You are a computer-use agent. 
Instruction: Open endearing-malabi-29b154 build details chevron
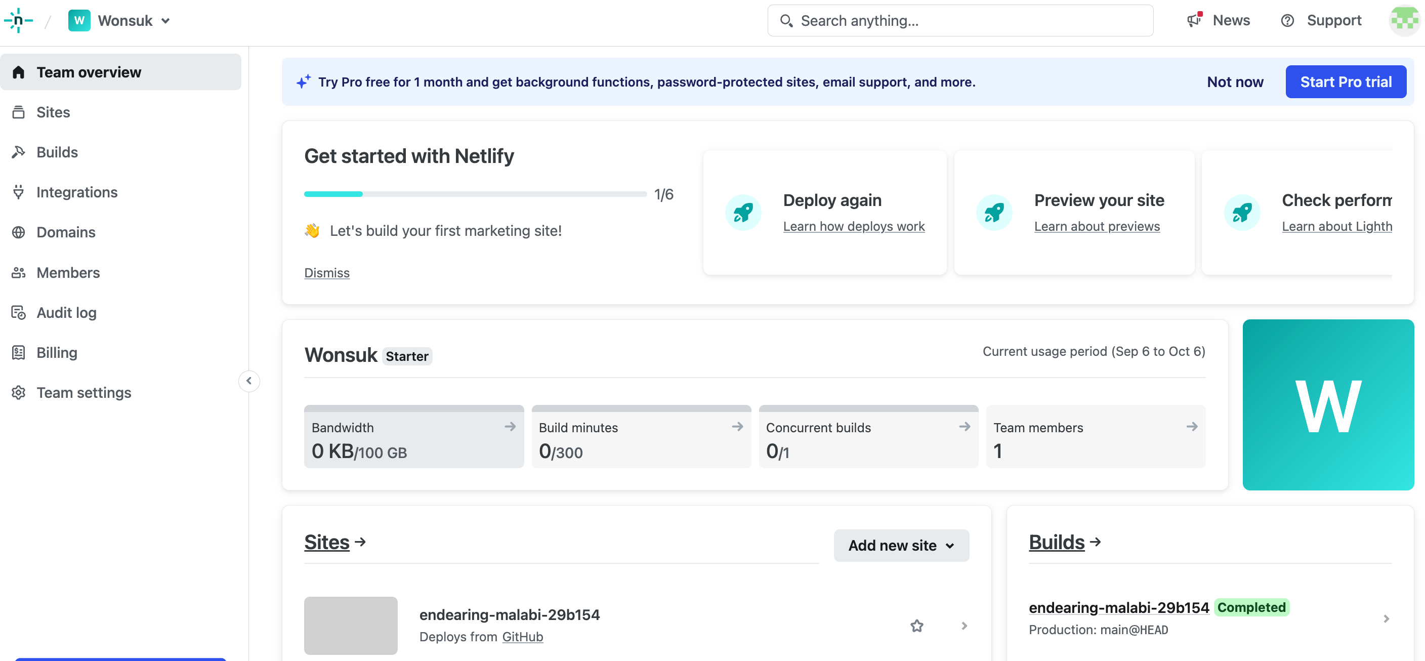pyautogui.click(x=1386, y=618)
